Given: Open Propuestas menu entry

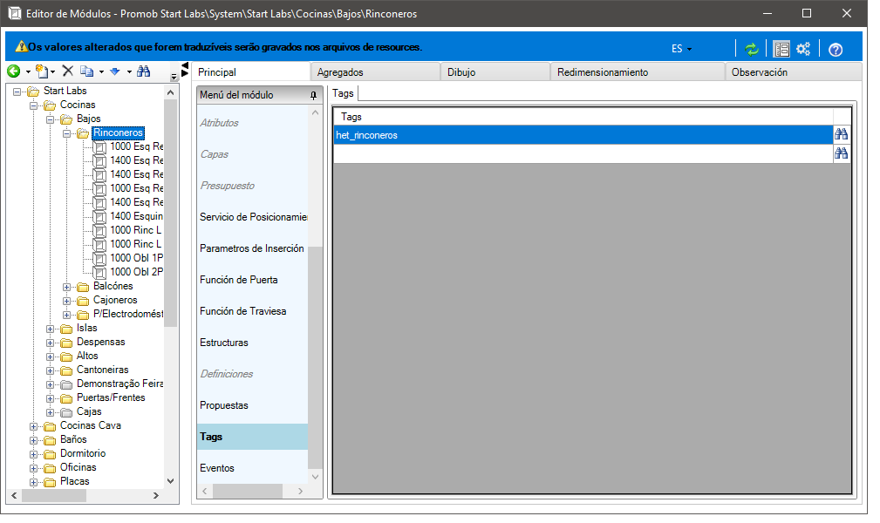Looking at the screenshot, I should (x=253, y=405).
